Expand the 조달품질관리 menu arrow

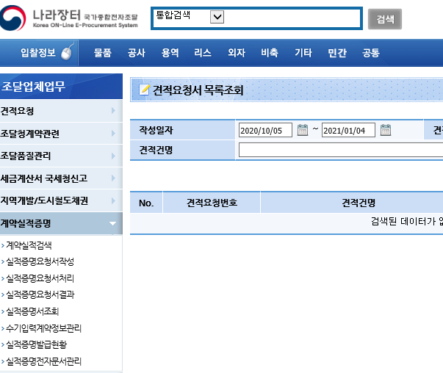click(113, 156)
